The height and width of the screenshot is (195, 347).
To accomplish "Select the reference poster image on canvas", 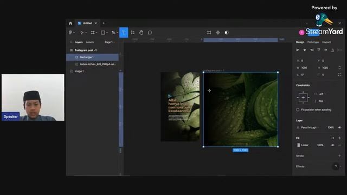I will [x=180, y=107].
